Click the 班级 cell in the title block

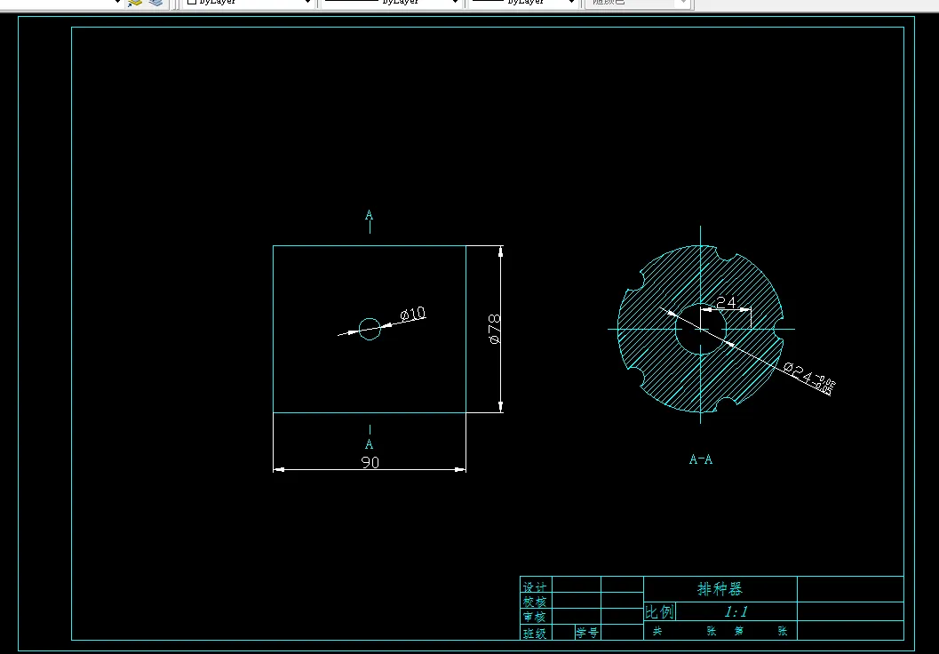click(x=535, y=633)
